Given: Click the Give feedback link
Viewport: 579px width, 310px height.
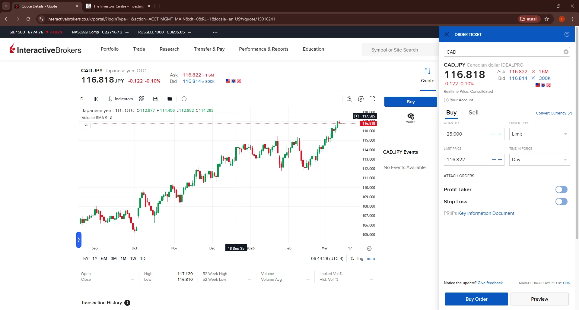Looking at the screenshot, I should (x=490, y=283).
